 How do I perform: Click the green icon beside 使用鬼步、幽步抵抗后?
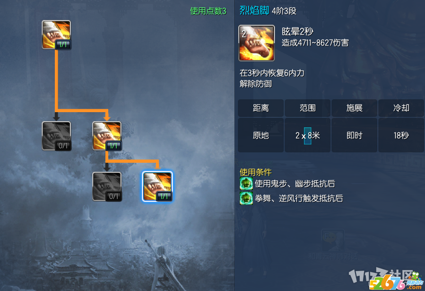[x=246, y=184]
